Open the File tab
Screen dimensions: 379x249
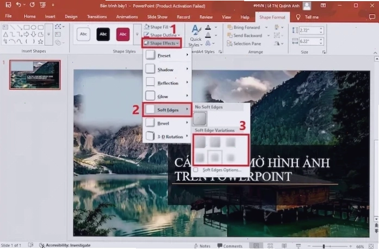pyautogui.click(x=8, y=16)
